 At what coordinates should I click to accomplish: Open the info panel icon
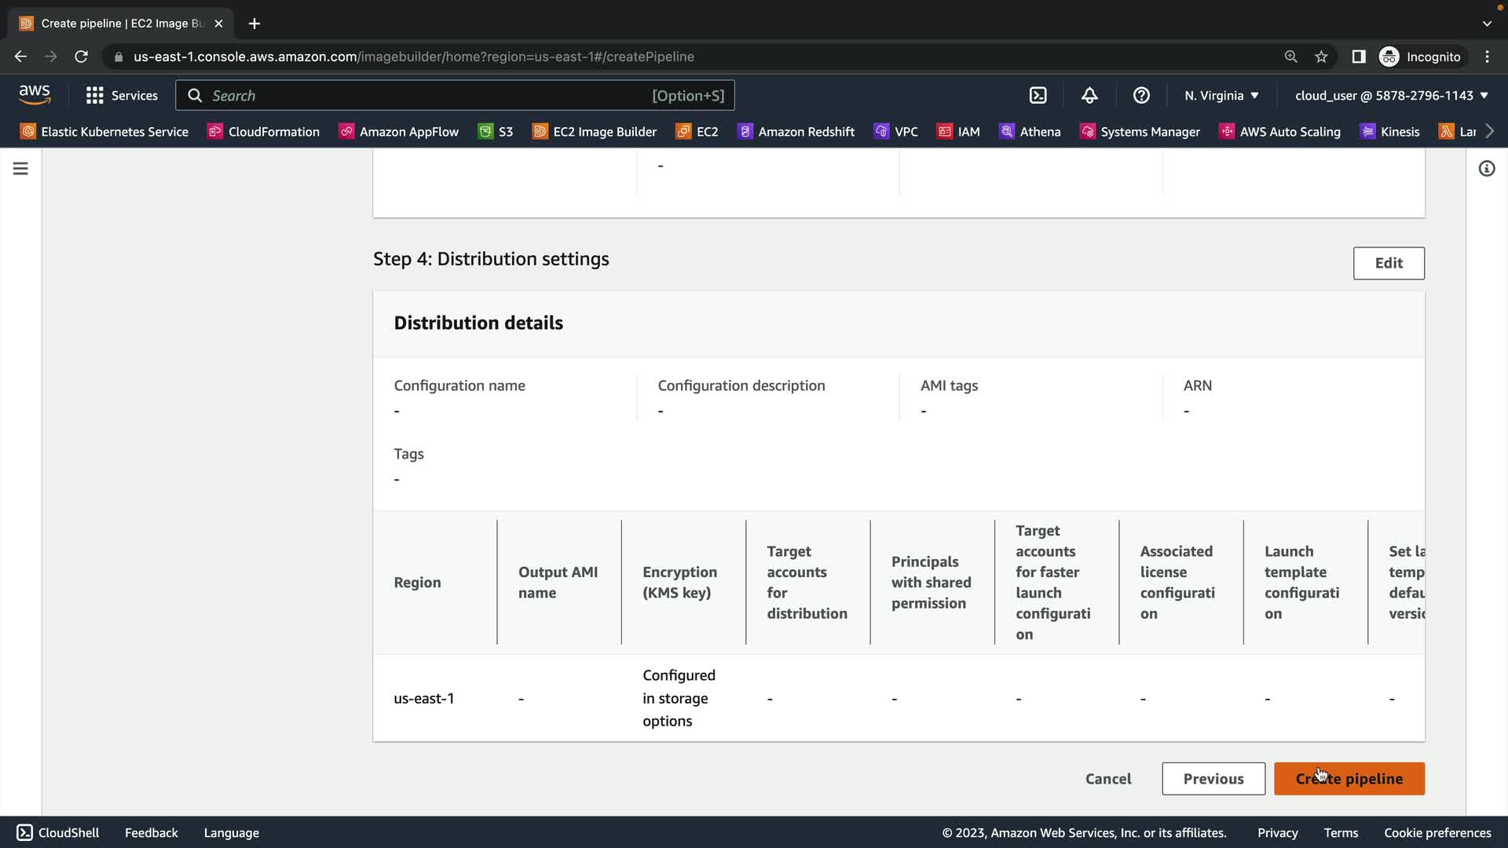tap(1486, 169)
